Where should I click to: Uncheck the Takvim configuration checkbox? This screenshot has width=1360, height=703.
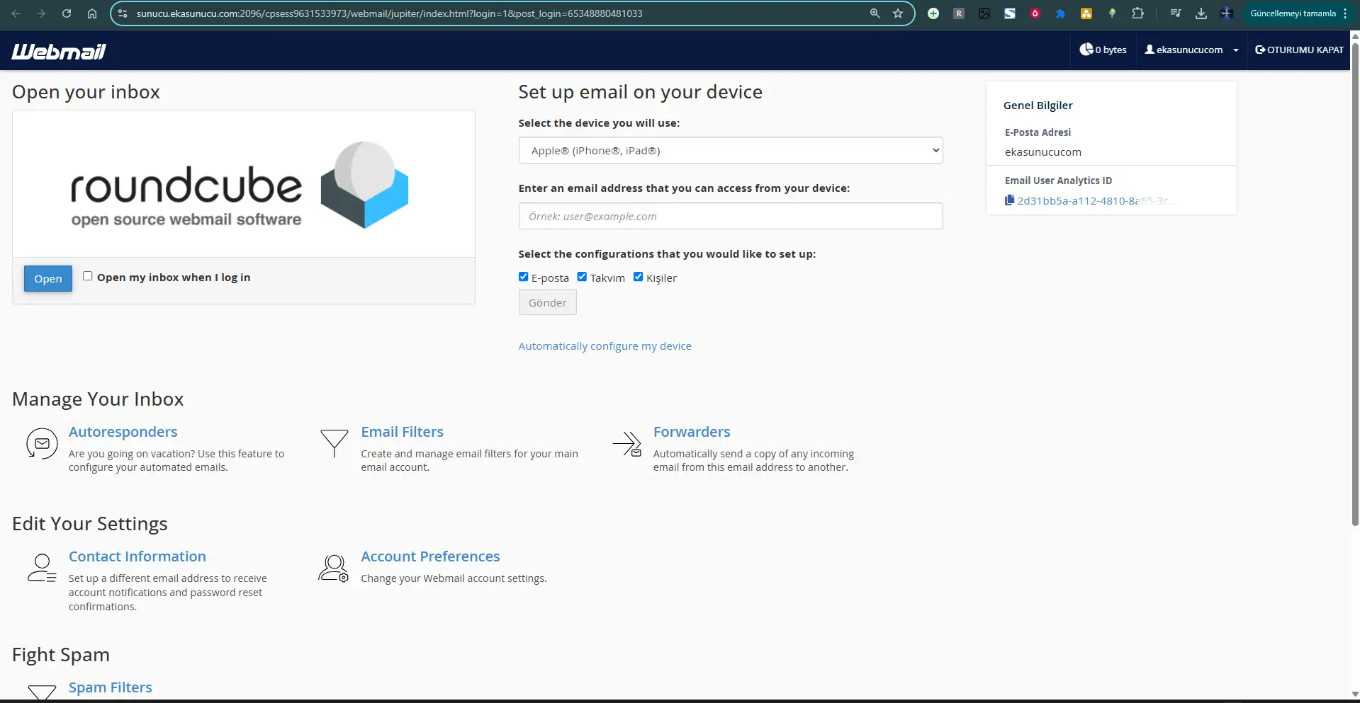[x=582, y=277]
